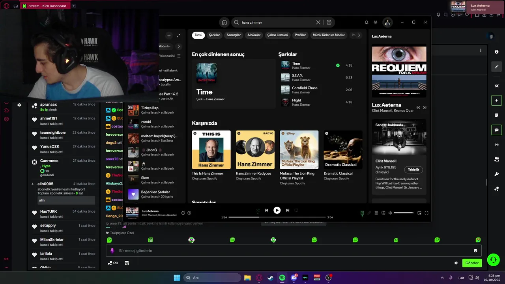The width and height of the screenshot is (505, 284).
Task: Go to Spotify Home via house icon
Action: coord(224,22)
